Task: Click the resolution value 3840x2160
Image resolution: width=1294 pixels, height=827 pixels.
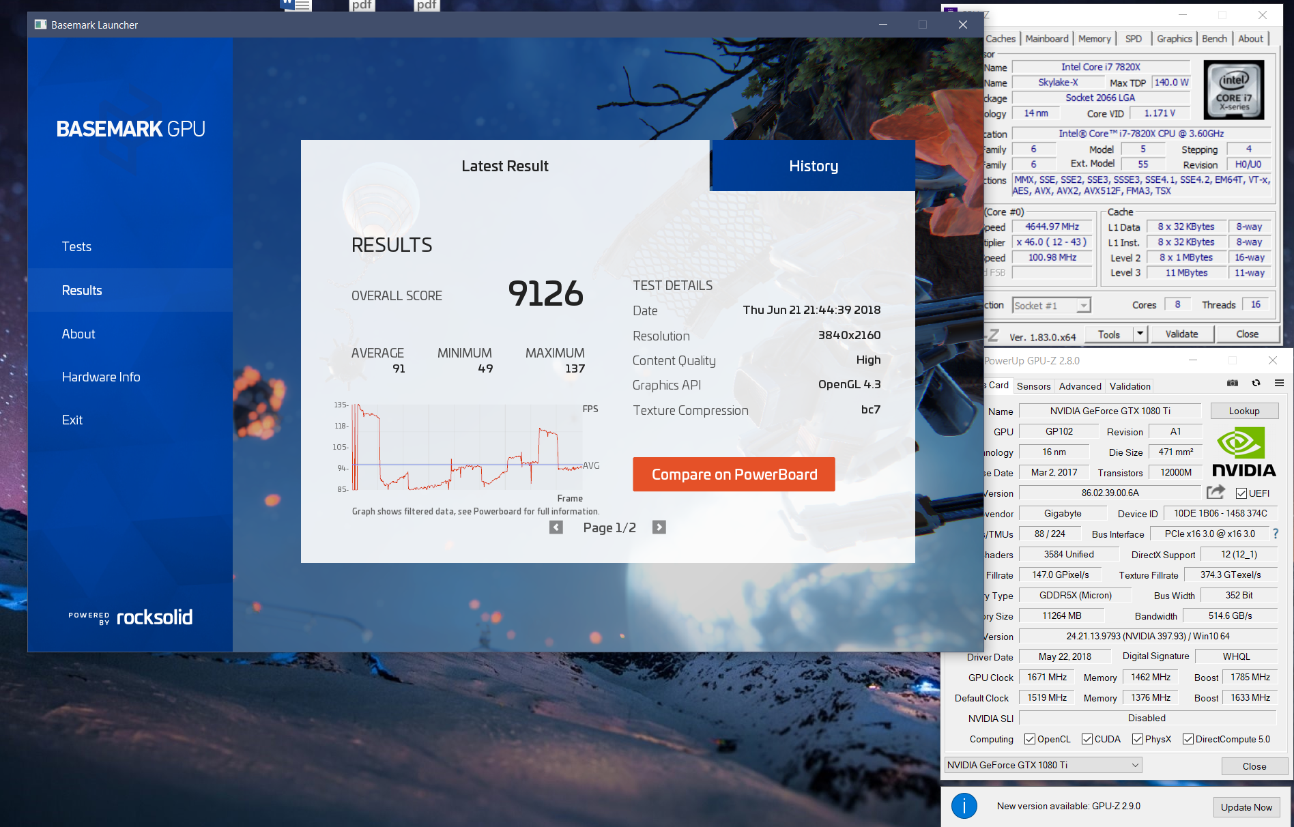Action: [849, 335]
